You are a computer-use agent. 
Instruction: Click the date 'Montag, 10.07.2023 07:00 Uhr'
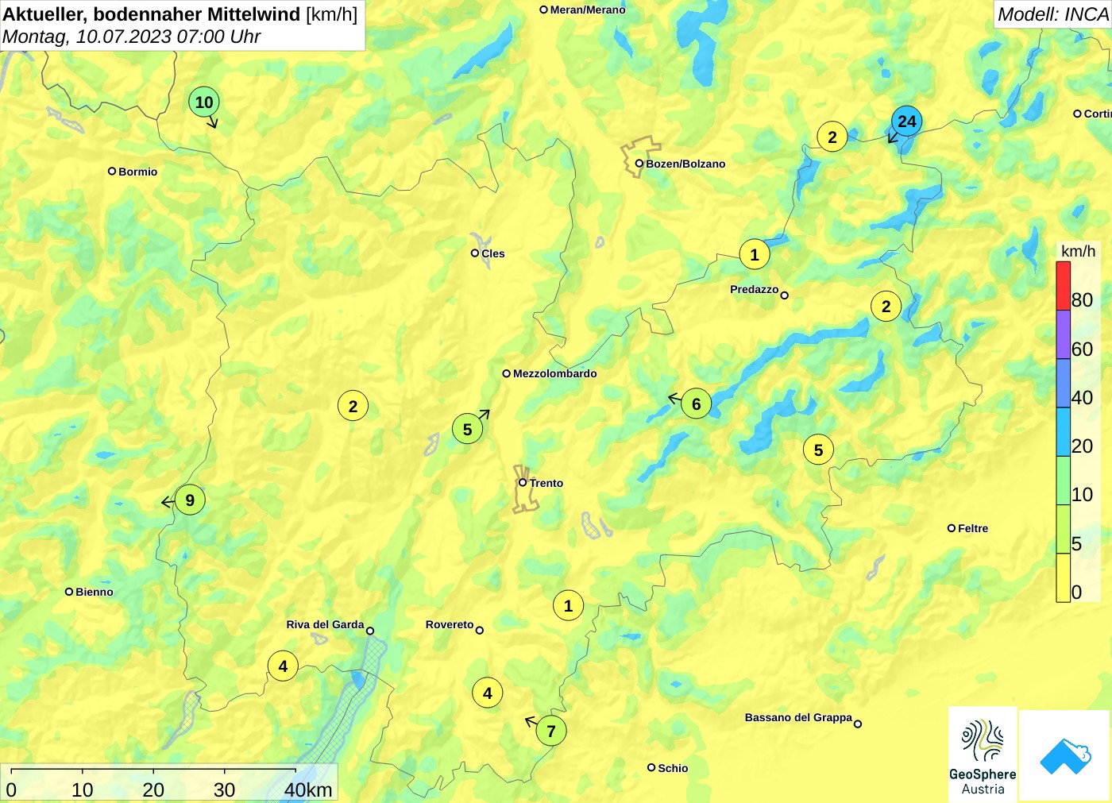[132, 37]
